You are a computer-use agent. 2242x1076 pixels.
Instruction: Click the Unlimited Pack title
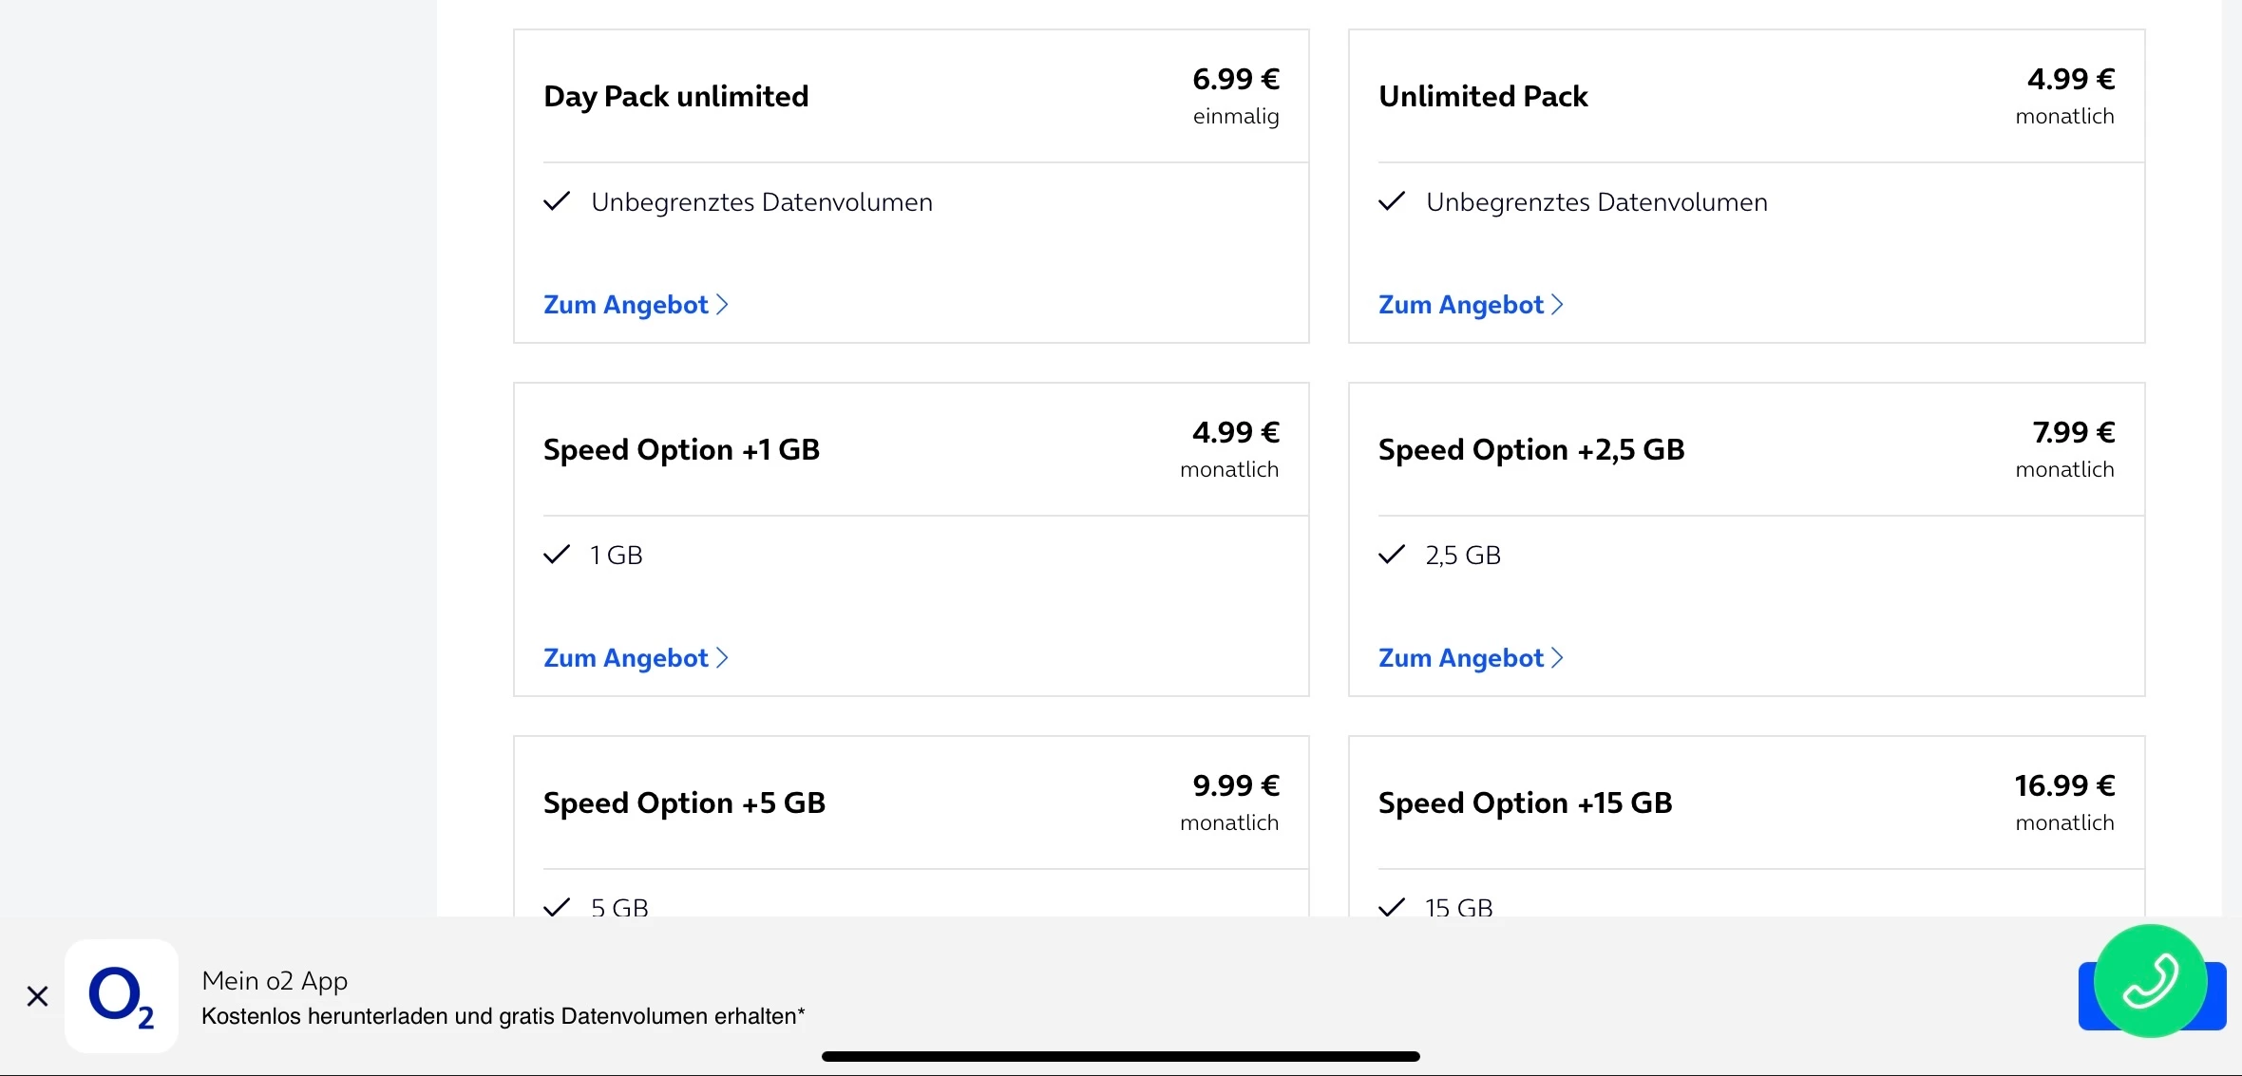pyautogui.click(x=1483, y=97)
